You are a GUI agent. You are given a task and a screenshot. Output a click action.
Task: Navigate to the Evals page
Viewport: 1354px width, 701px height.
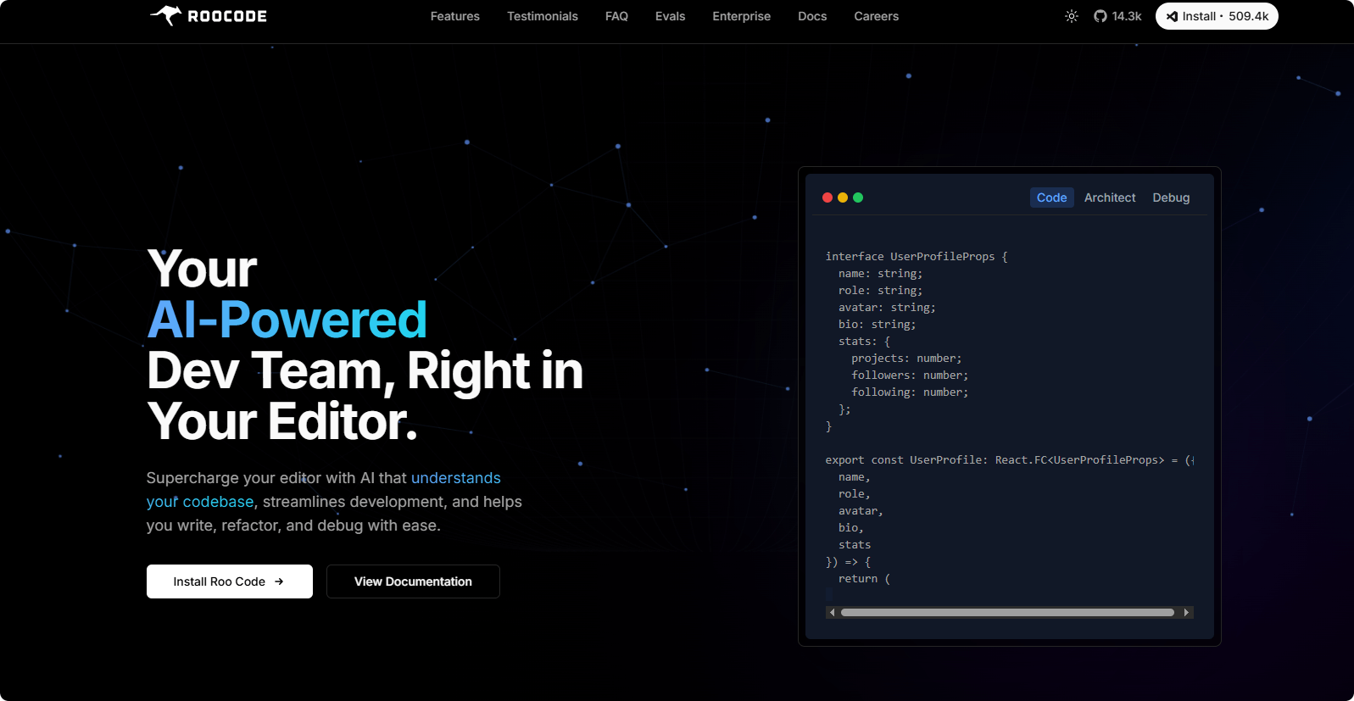(x=670, y=16)
